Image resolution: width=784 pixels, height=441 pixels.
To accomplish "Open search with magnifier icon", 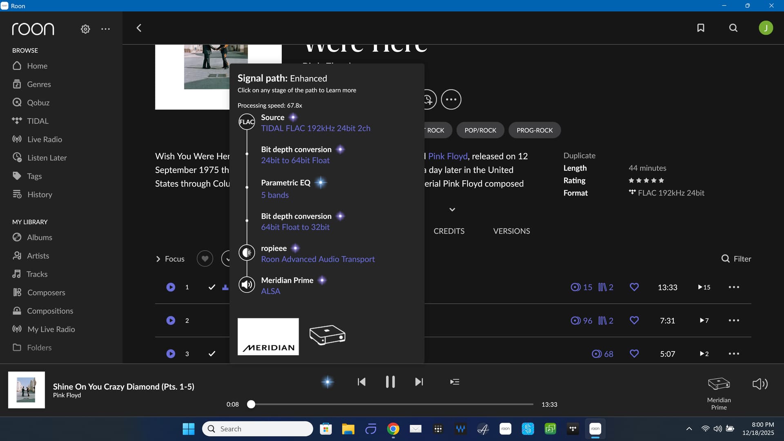I will click(733, 28).
